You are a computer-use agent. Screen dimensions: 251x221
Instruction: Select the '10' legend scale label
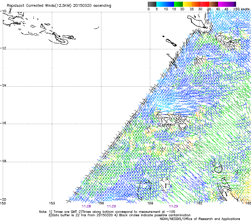tap(166, 9)
